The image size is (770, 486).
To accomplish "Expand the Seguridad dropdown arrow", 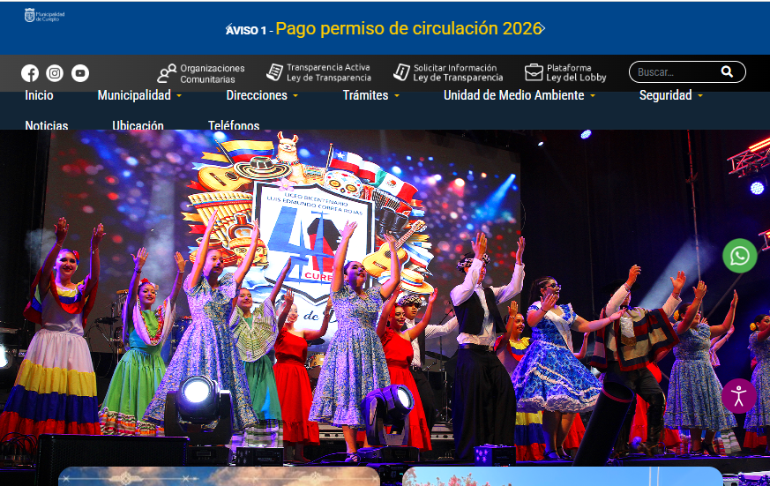I will pyautogui.click(x=699, y=96).
